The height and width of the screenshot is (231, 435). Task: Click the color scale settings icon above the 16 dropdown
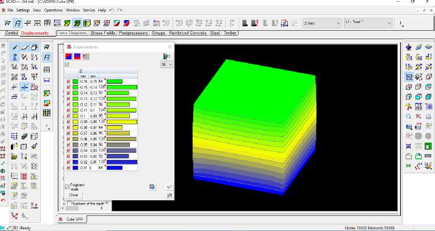pos(167,56)
